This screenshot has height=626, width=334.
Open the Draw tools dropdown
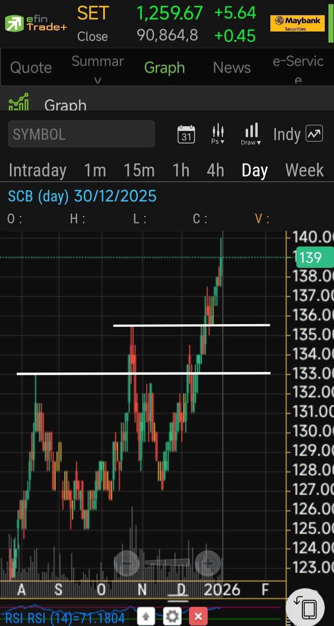click(x=251, y=135)
